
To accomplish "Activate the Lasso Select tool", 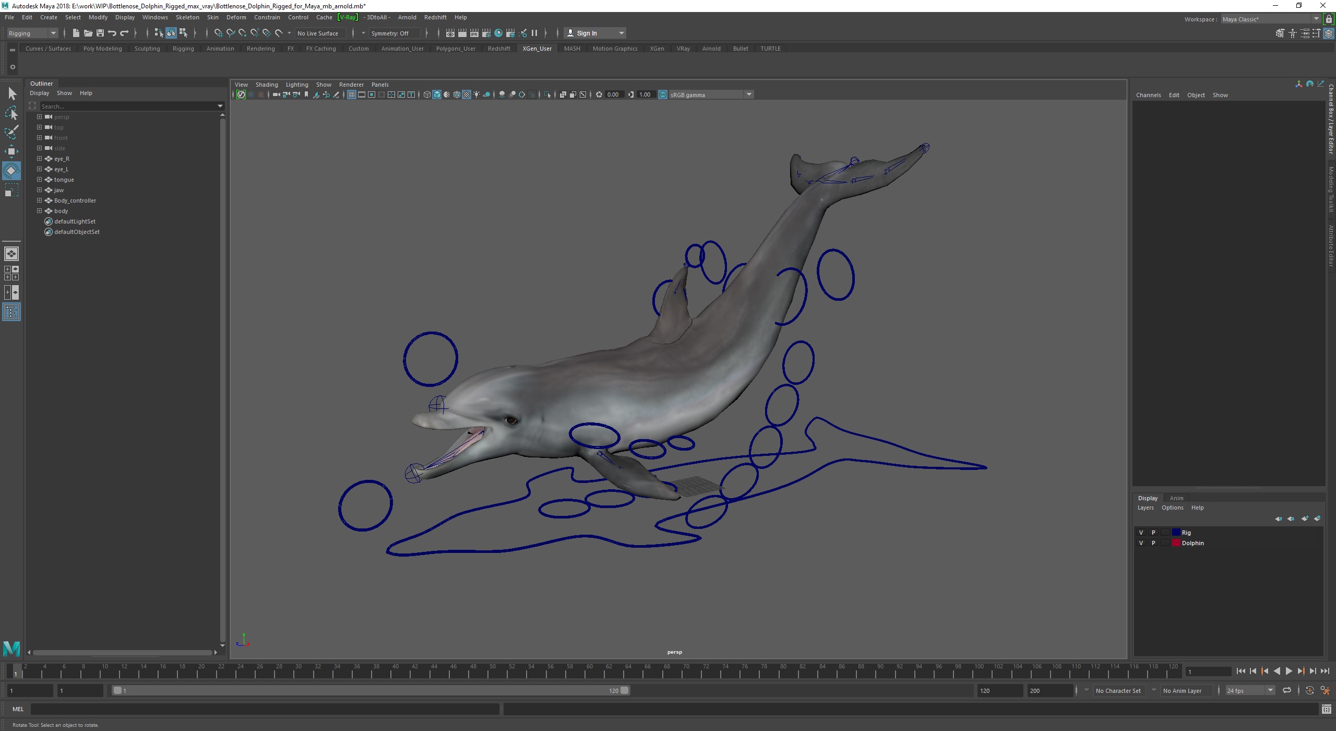I will point(11,113).
